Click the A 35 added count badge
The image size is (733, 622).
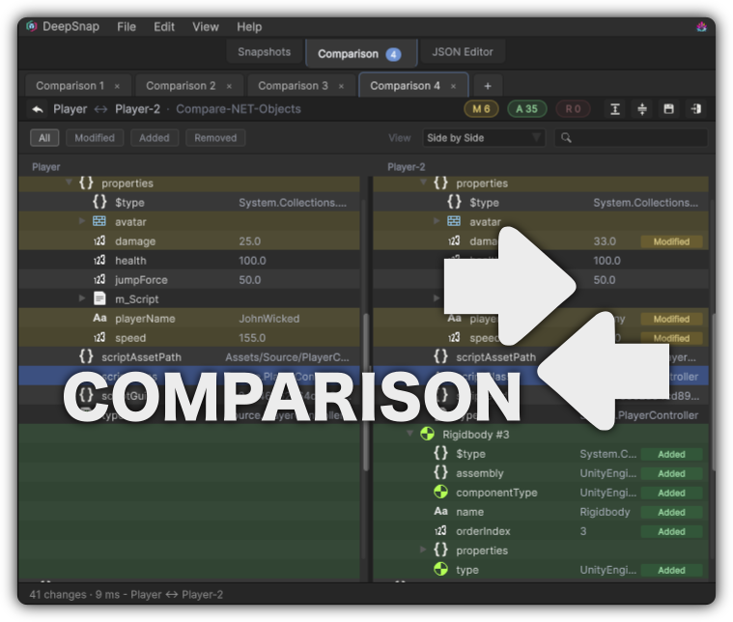(526, 109)
